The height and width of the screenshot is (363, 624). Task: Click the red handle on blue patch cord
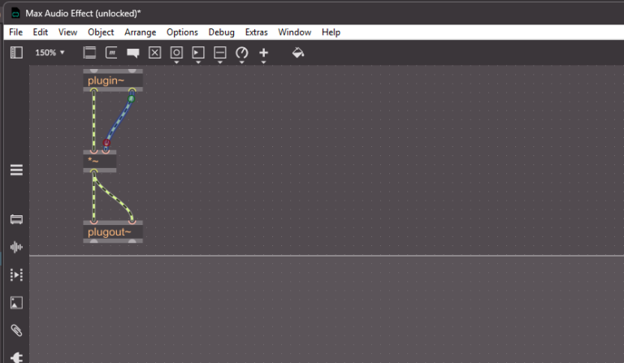(x=106, y=143)
